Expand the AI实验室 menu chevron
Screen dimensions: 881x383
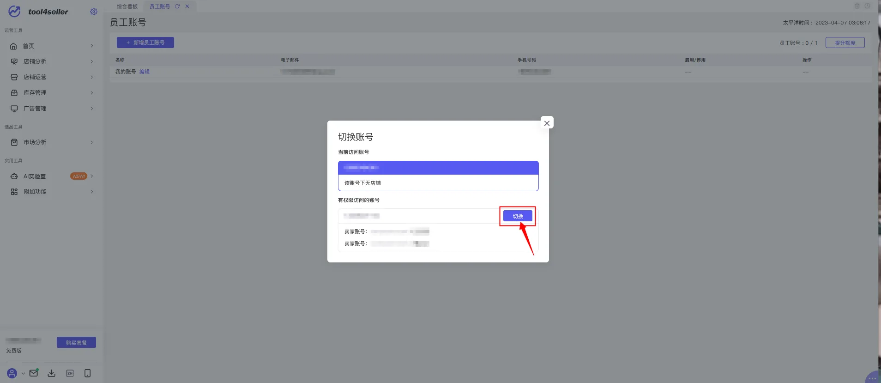[92, 176]
